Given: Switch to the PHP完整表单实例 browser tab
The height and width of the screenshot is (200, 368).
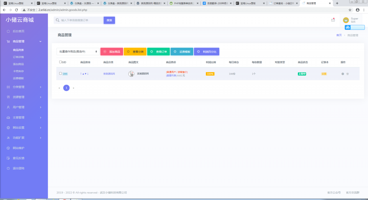Looking at the screenshot, I should pos(184,3).
